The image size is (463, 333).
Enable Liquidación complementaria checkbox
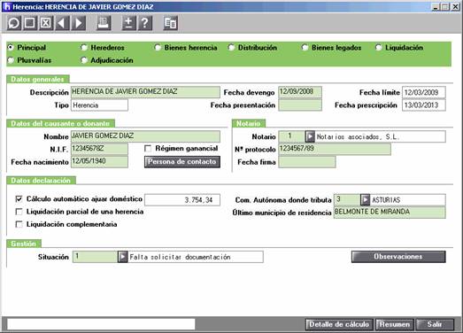(19, 224)
